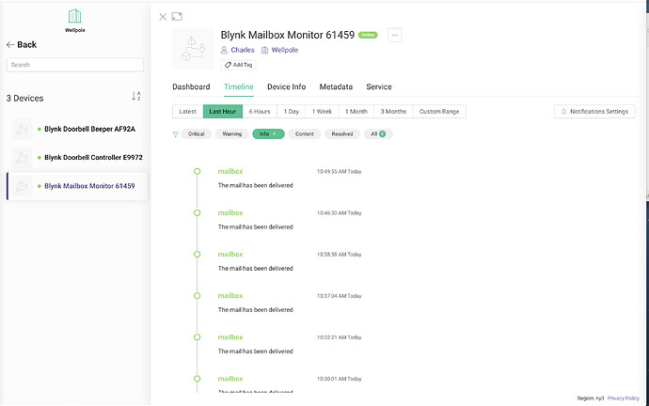Open the Metadata tab
The image size is (649, 406).
point(336,86)
